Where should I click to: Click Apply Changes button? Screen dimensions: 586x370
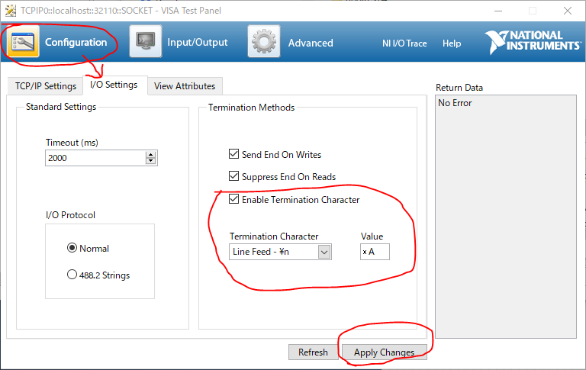pos(385,352)
